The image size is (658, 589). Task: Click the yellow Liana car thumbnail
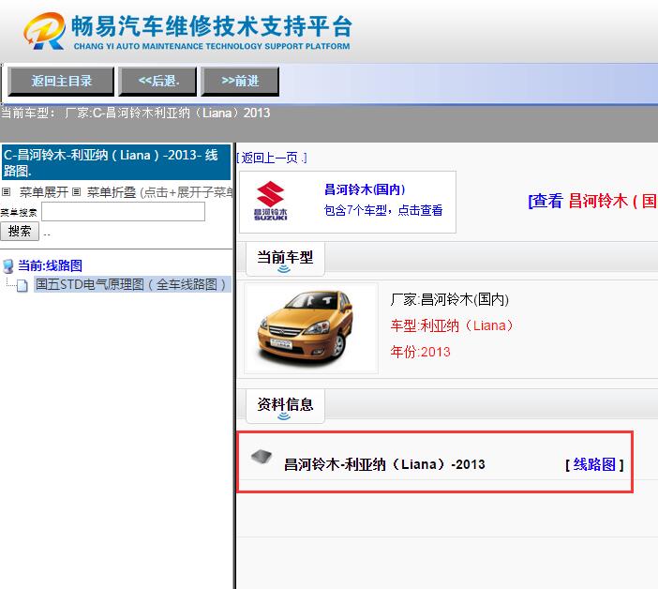coord(311,328)
